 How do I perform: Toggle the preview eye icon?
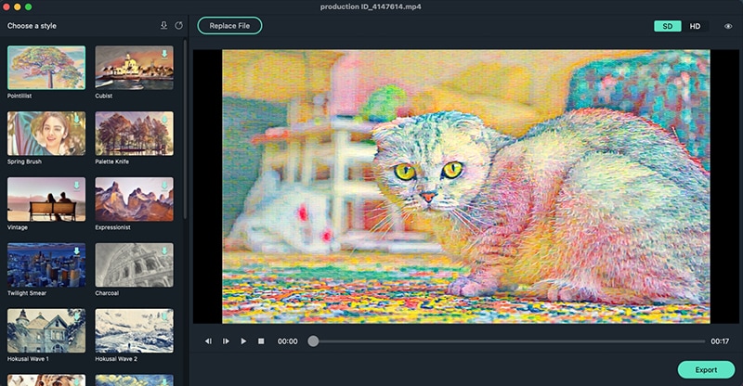point(728,26)
